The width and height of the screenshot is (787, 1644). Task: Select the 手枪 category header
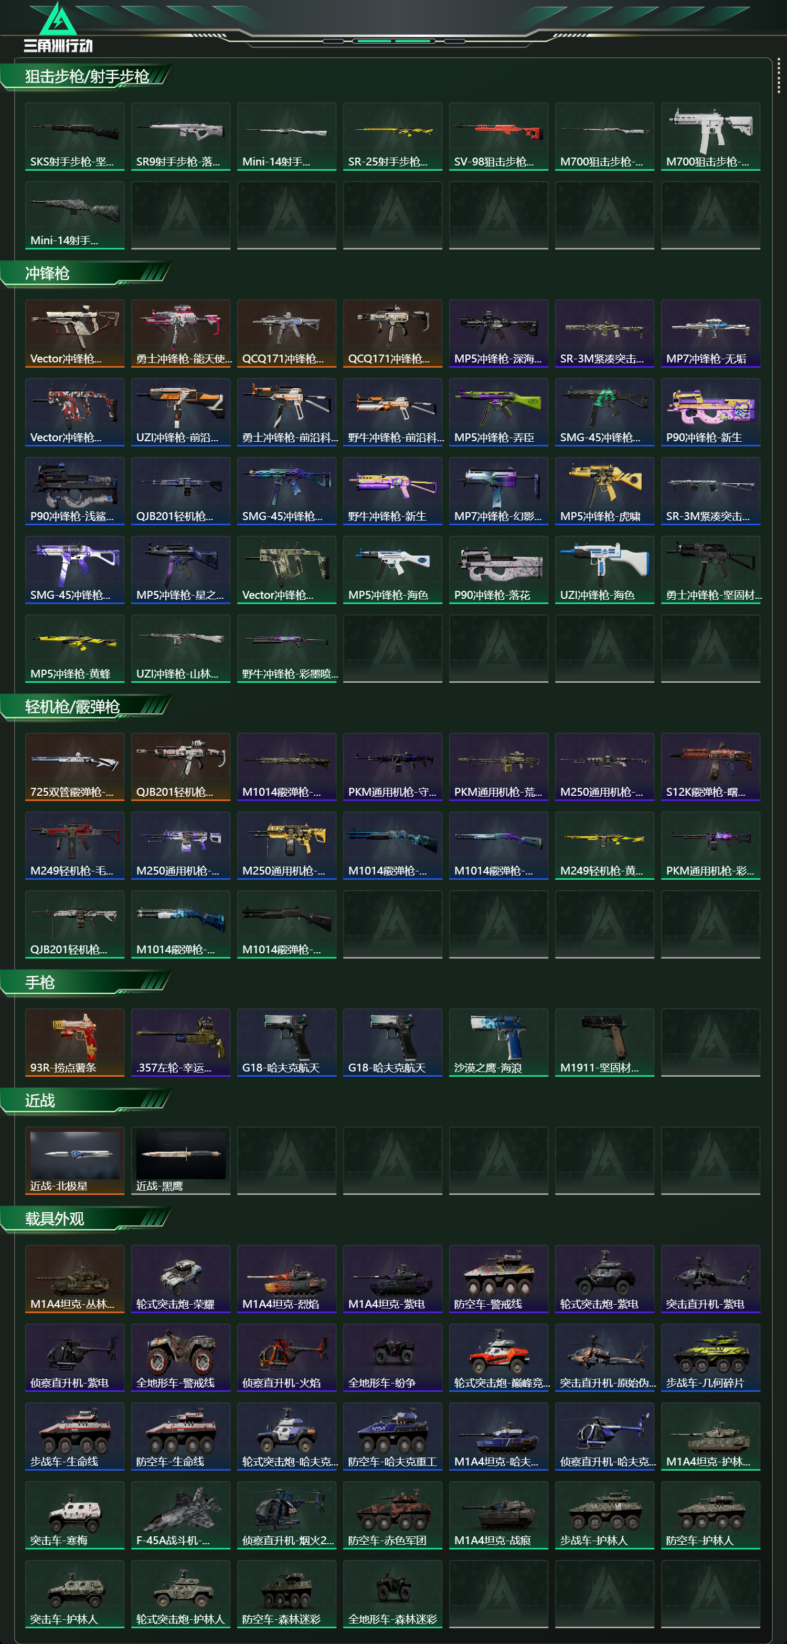tap(40, 983)
